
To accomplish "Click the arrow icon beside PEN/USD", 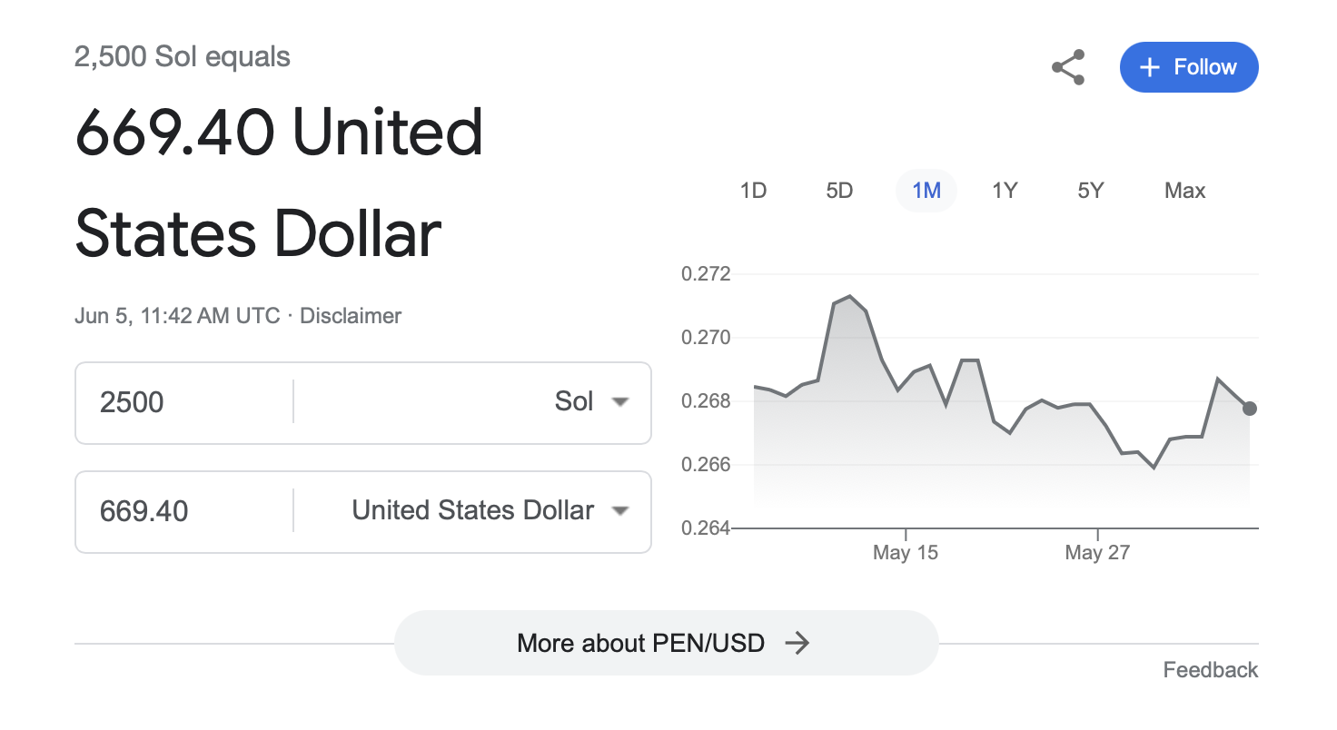I will [x=797, y=644].
